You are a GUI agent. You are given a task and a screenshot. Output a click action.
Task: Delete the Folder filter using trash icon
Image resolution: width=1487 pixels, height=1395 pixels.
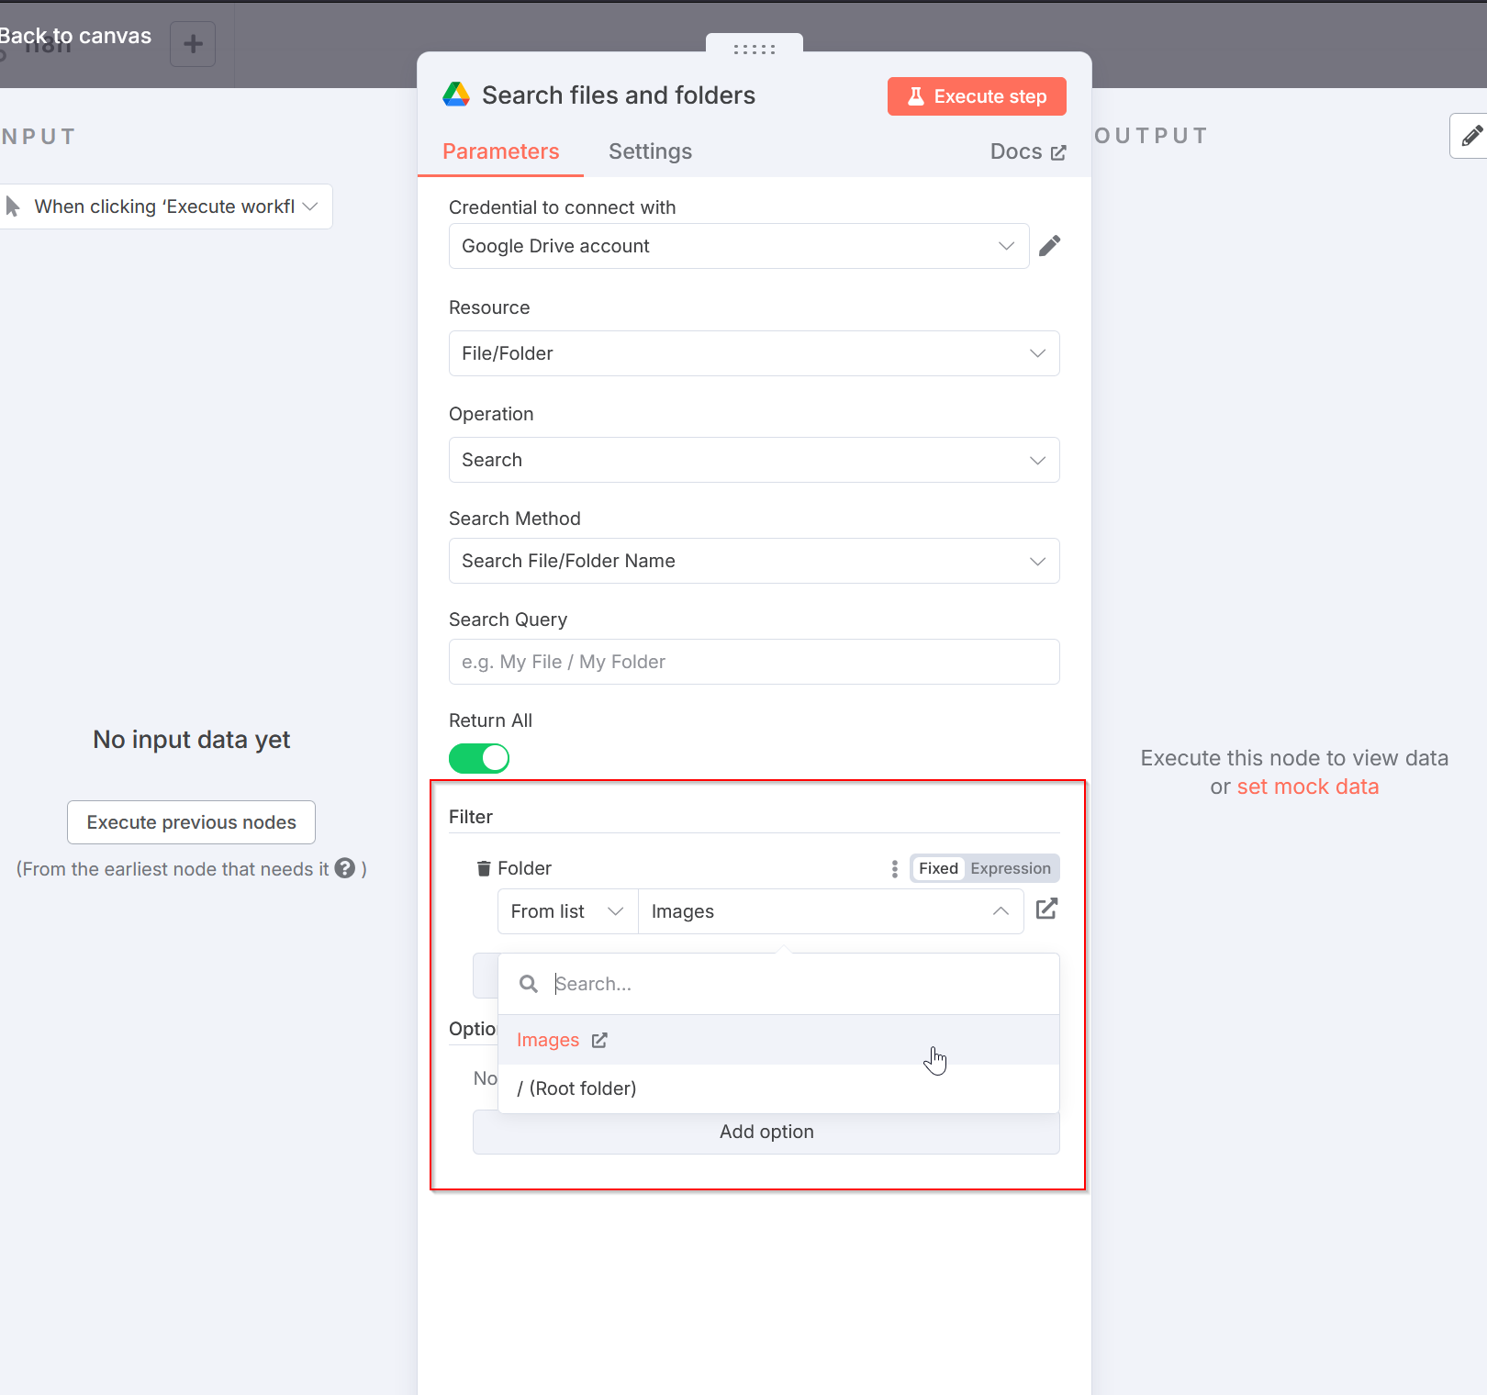click(x=483, y=867)
